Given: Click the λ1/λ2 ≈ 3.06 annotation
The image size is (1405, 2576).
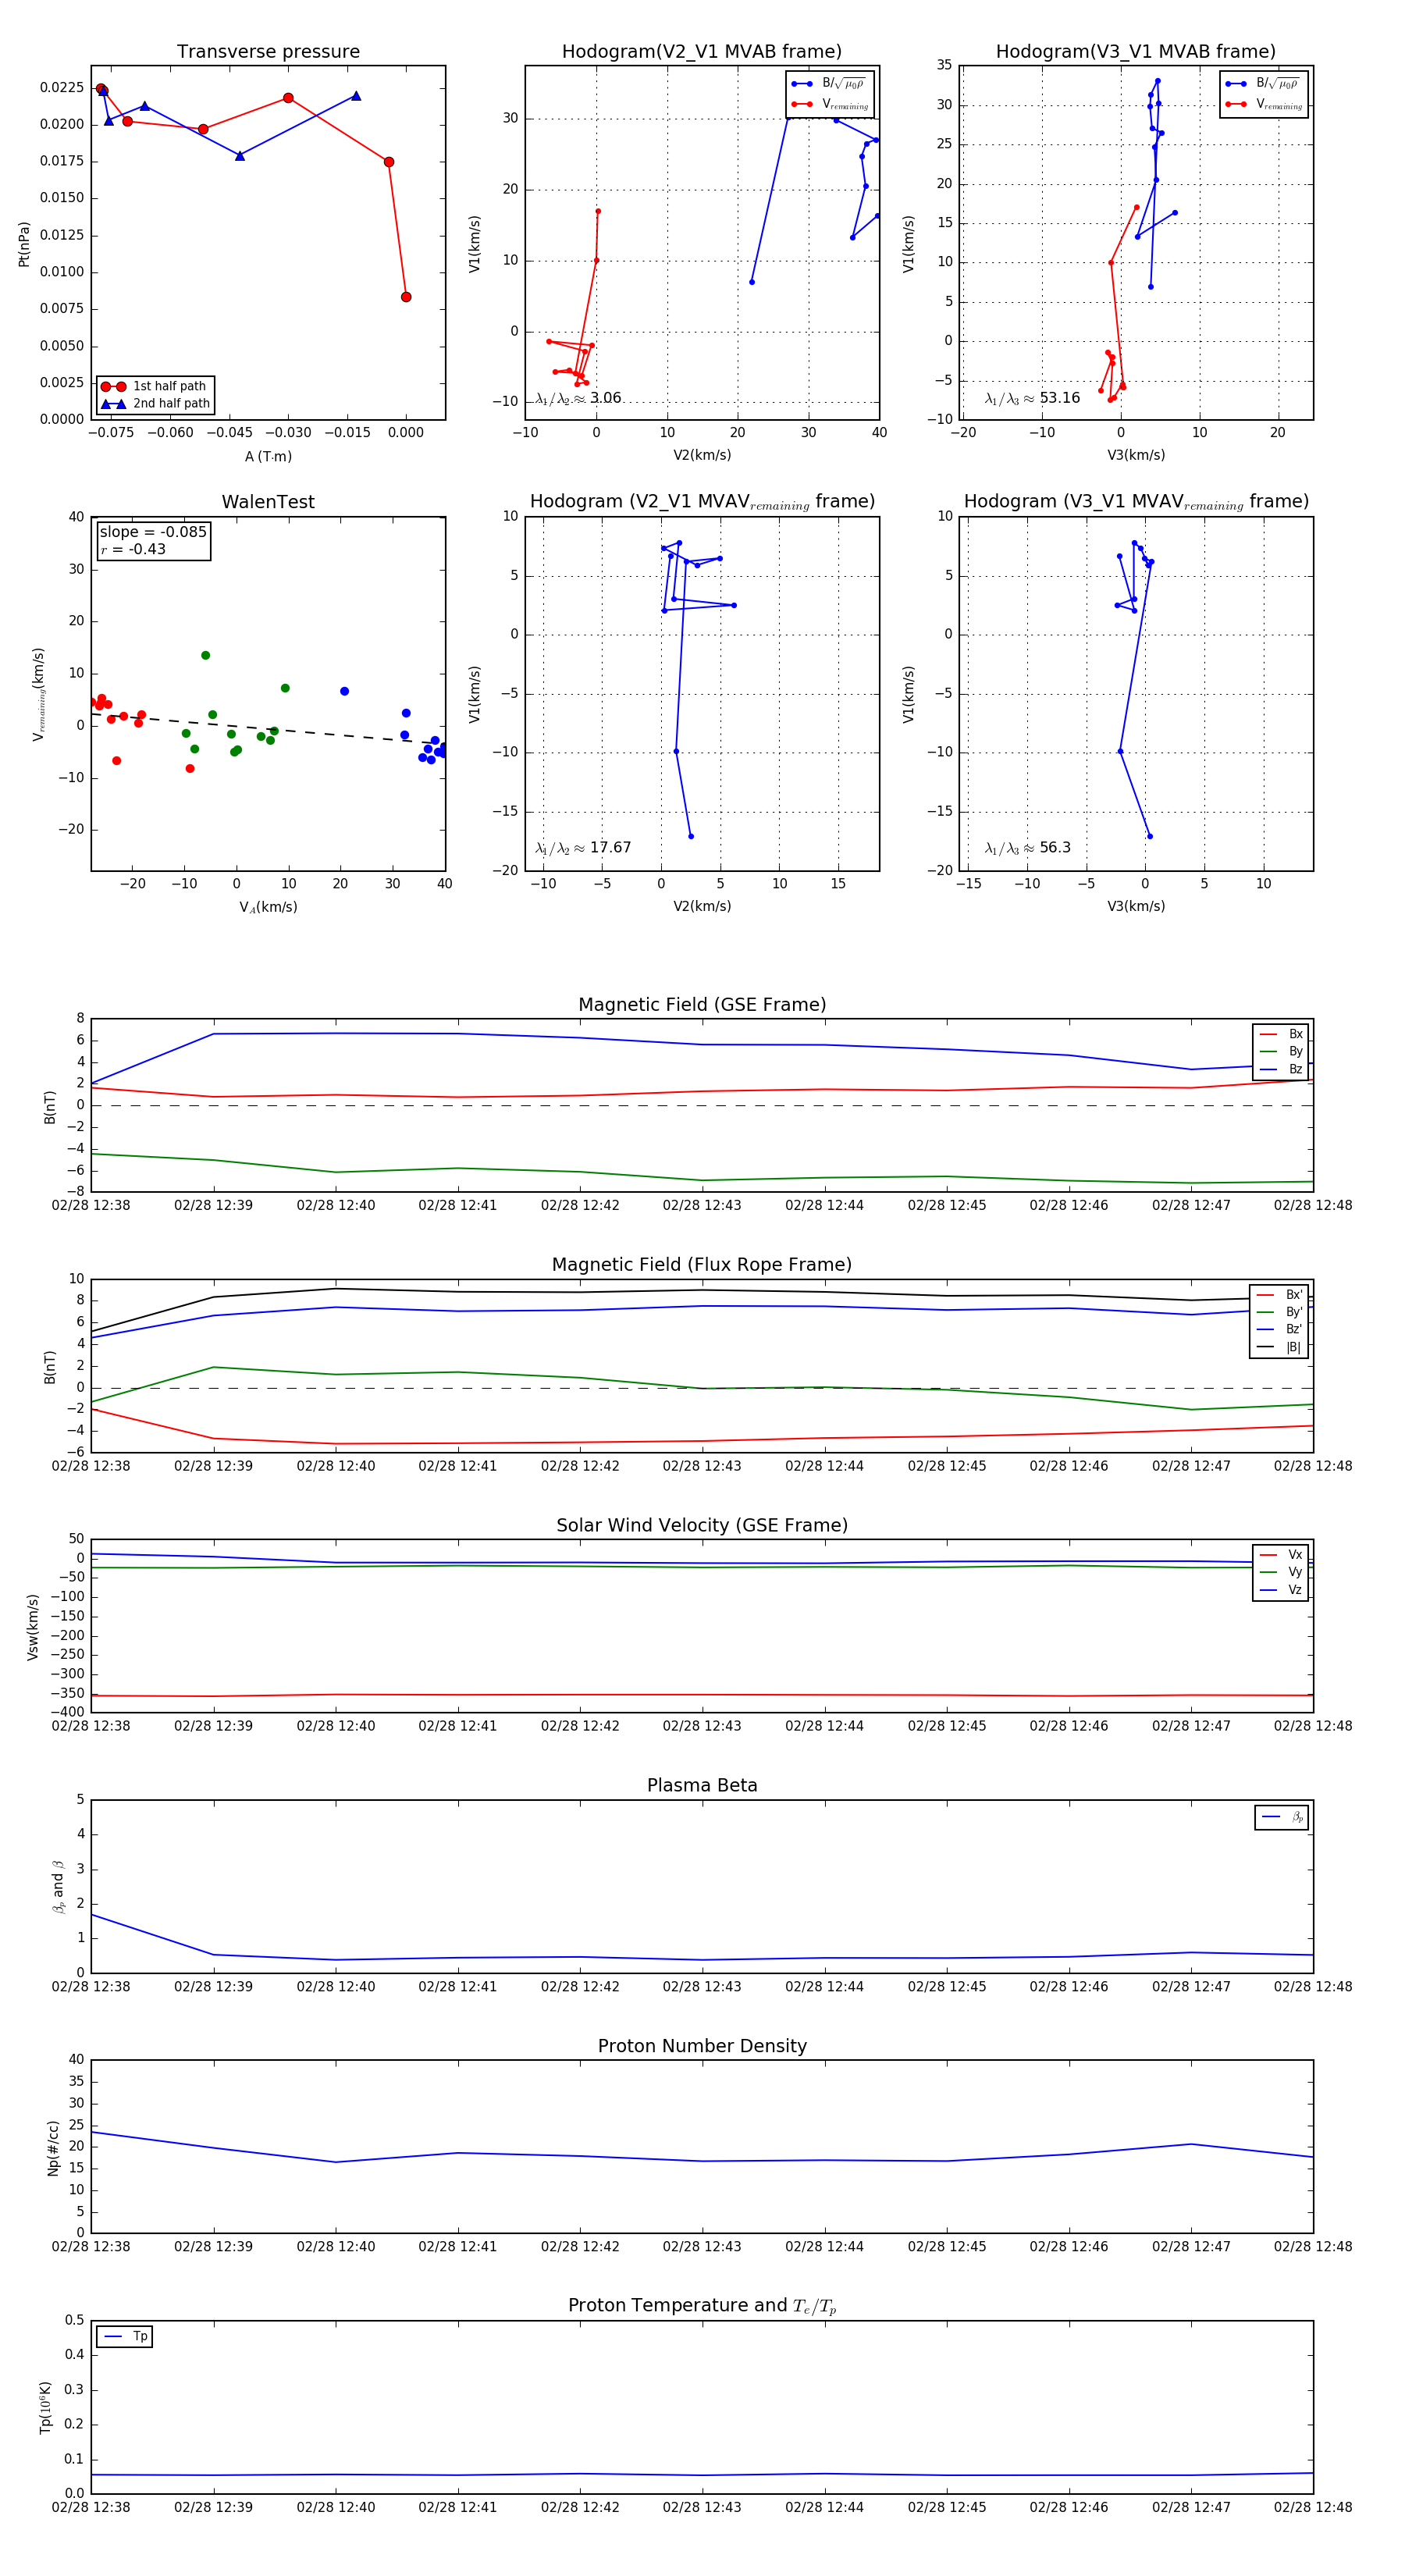Looking at the screenshot, I should [578, 398].
